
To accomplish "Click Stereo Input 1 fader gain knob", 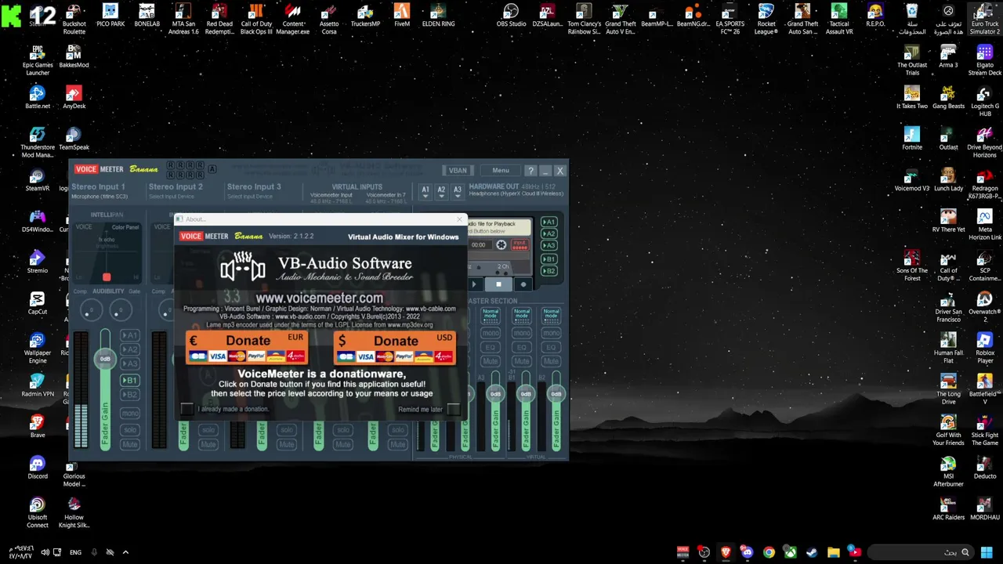I will [x=104, y=359].
